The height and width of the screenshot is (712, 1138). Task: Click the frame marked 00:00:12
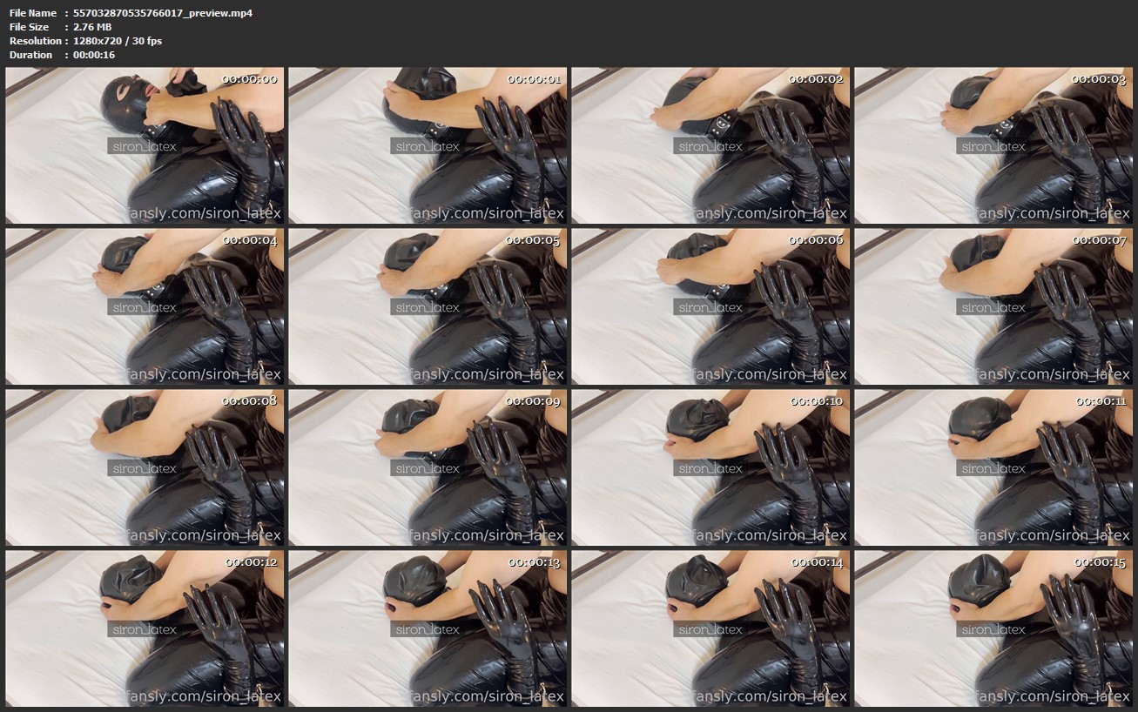(145, 628)
